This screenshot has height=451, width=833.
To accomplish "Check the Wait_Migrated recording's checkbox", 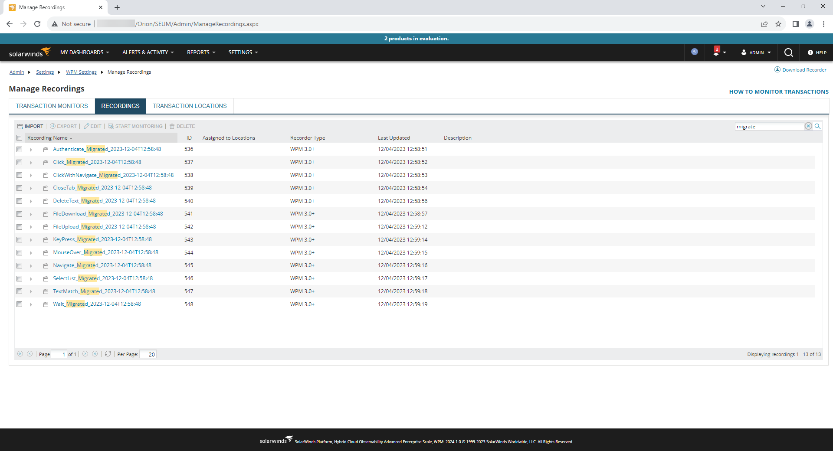I will (19, 304).
